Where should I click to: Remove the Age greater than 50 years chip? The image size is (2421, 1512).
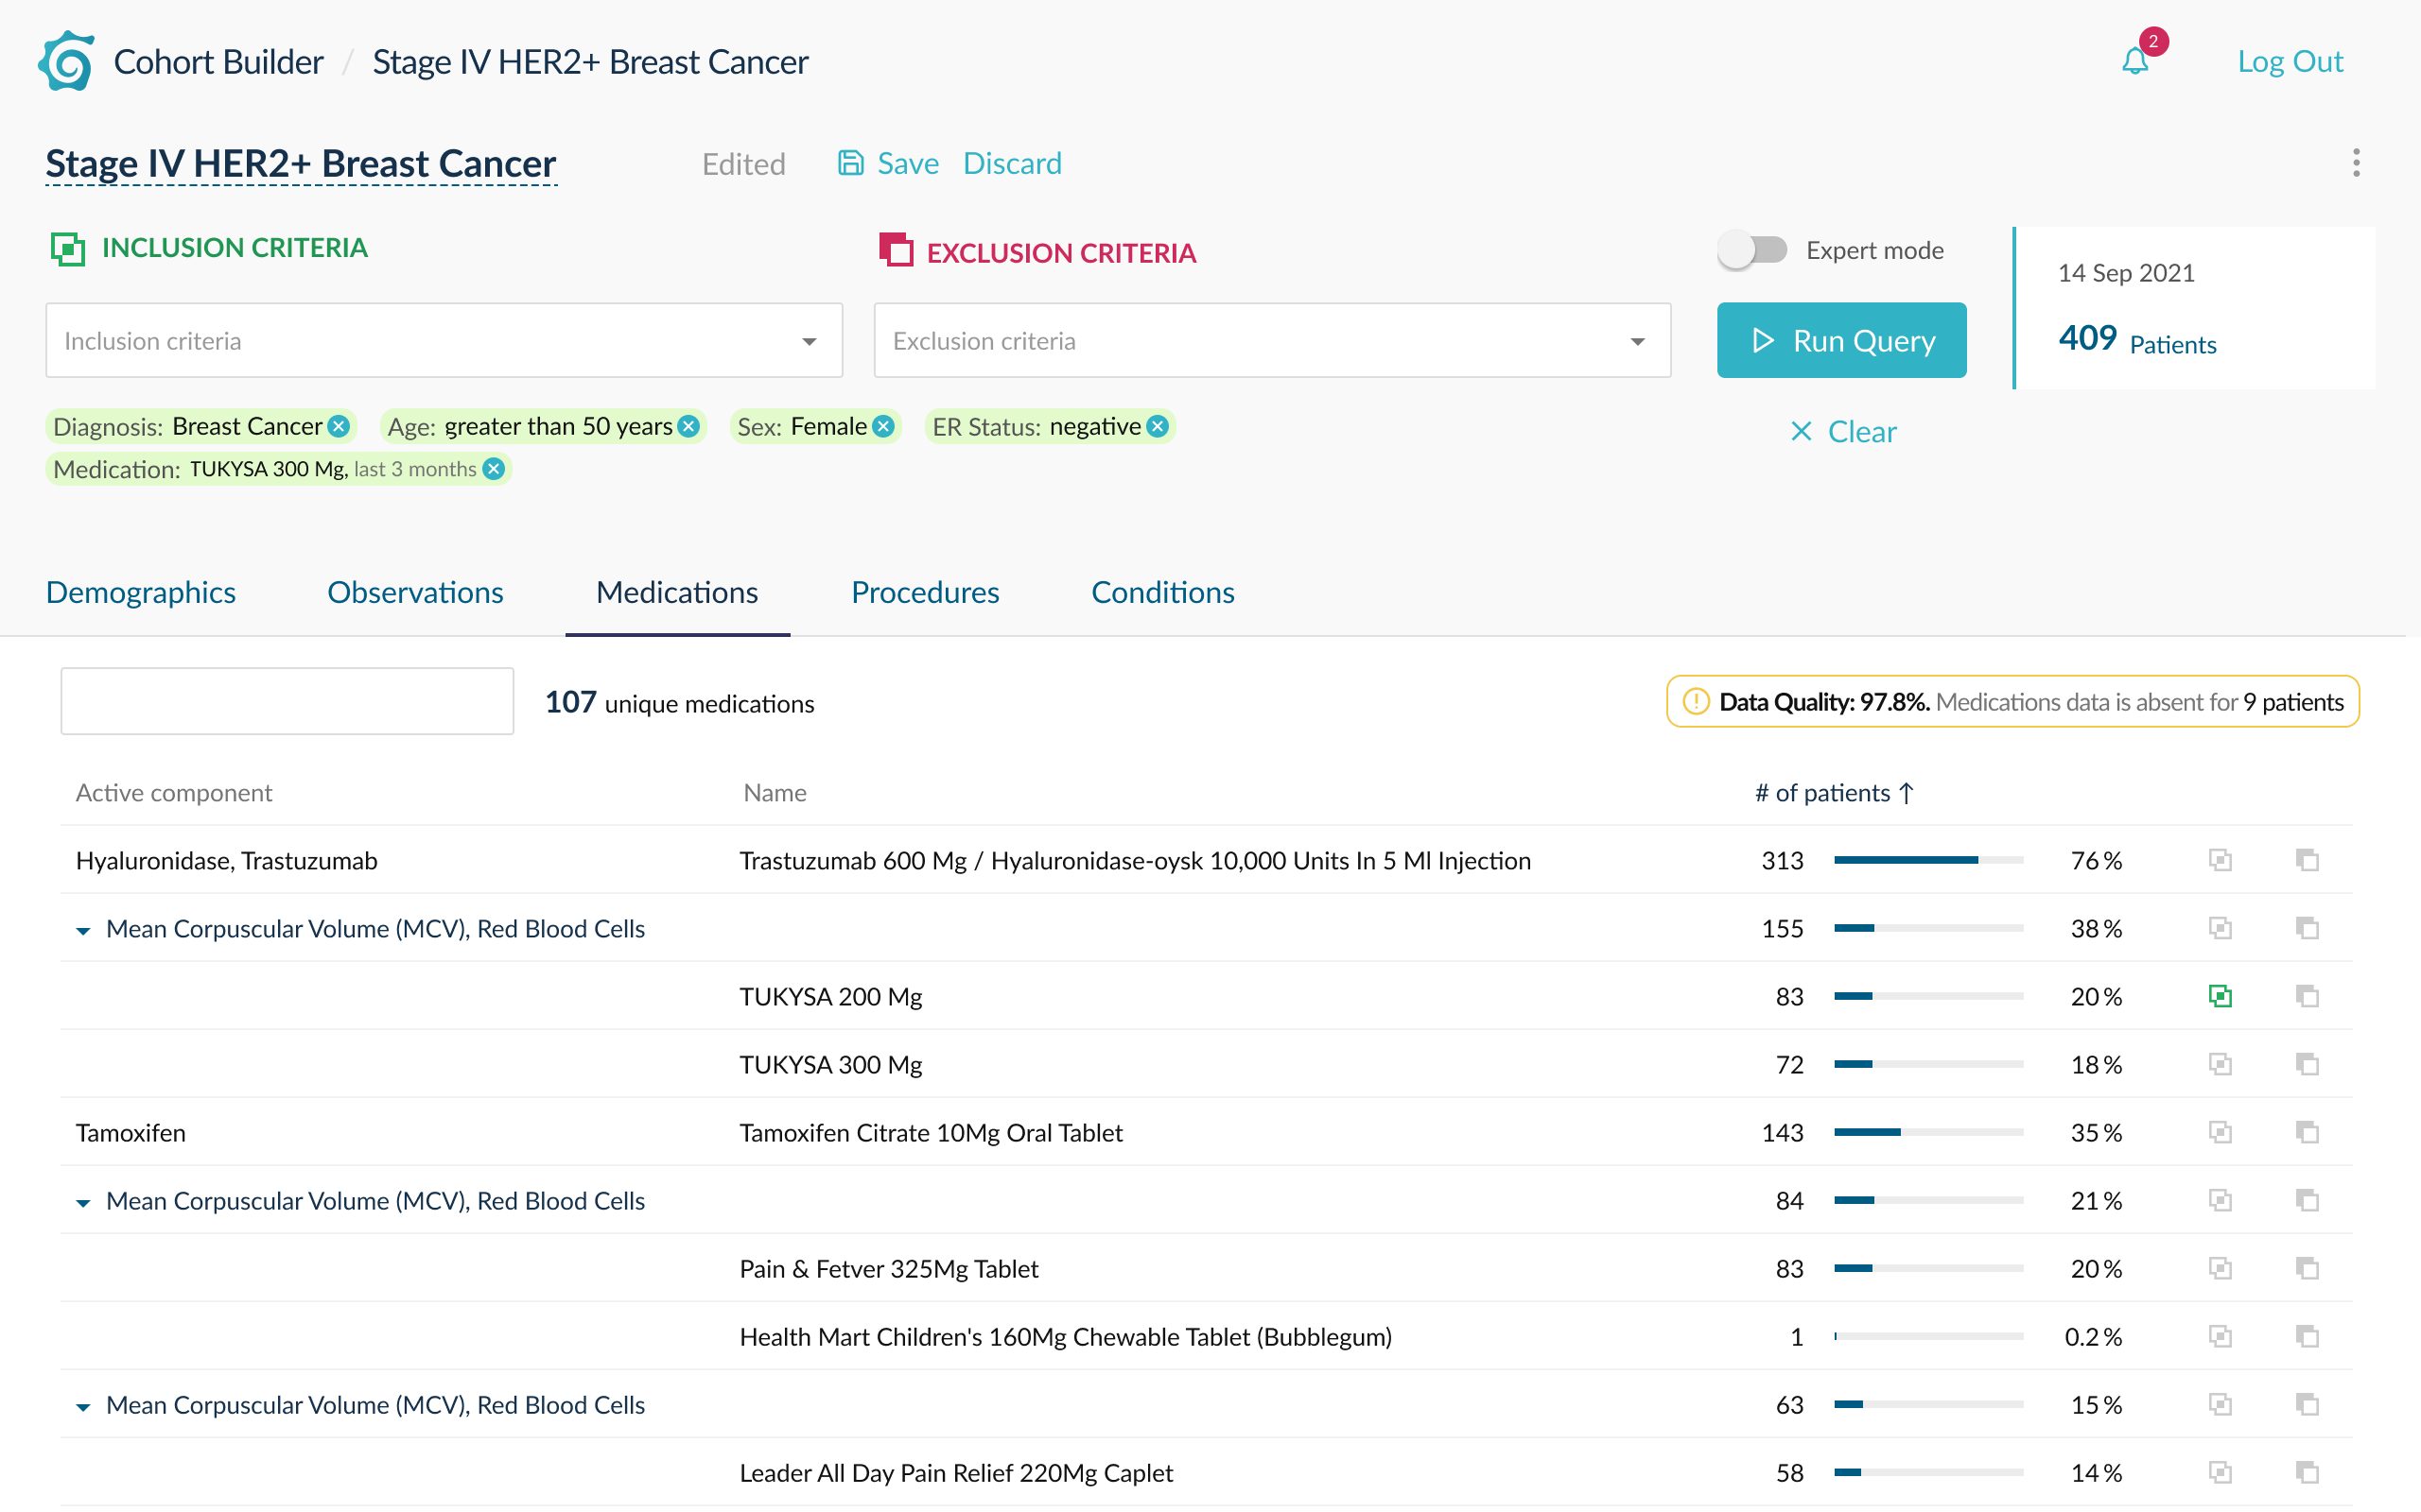(688, 426)
